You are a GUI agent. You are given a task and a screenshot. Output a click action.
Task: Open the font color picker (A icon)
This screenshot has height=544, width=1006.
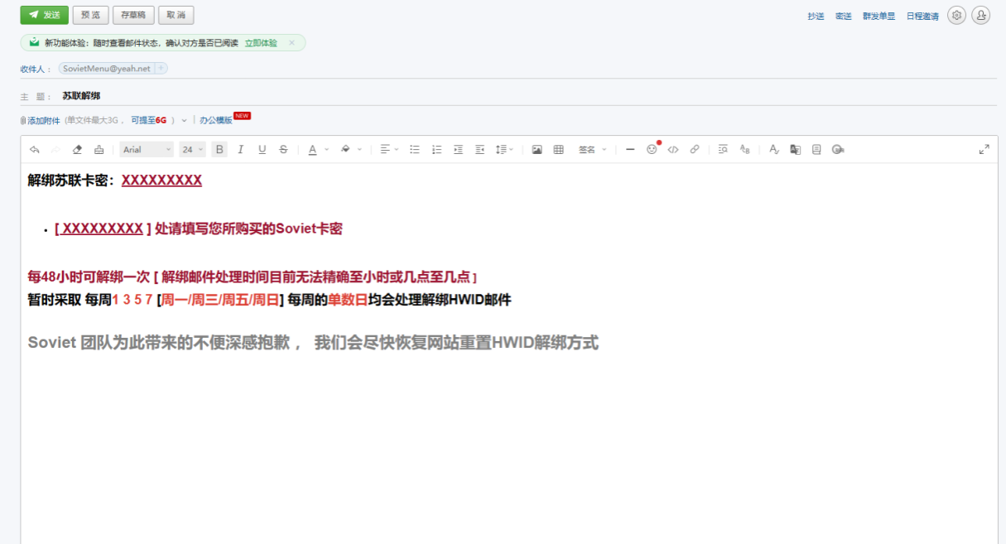pyautogui.click(x=312, y=150)
